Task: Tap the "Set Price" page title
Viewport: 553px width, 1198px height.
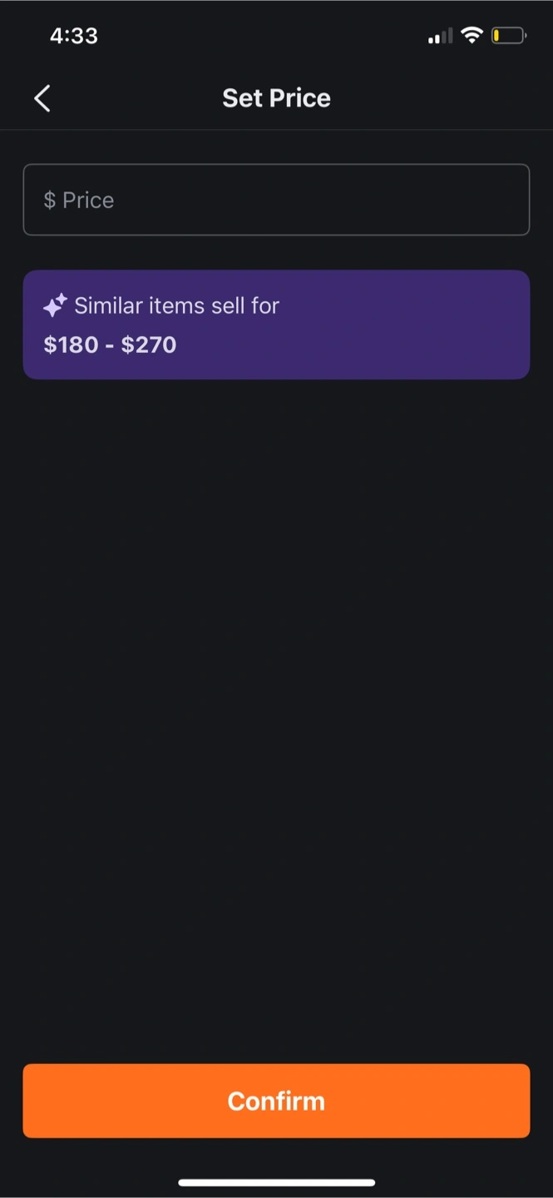Action: coord(276,98)
